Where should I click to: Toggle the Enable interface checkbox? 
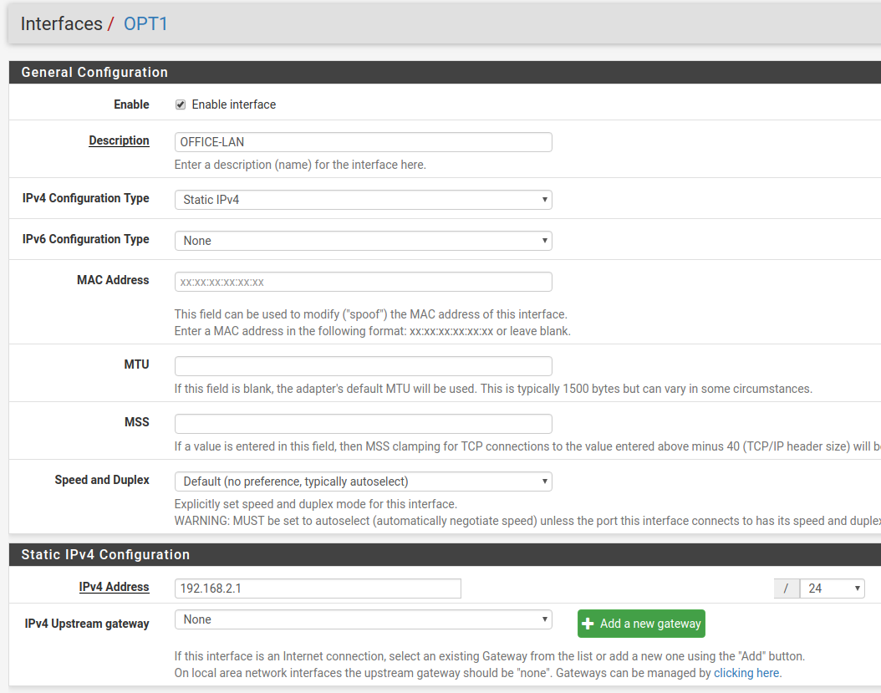point(180,104)
